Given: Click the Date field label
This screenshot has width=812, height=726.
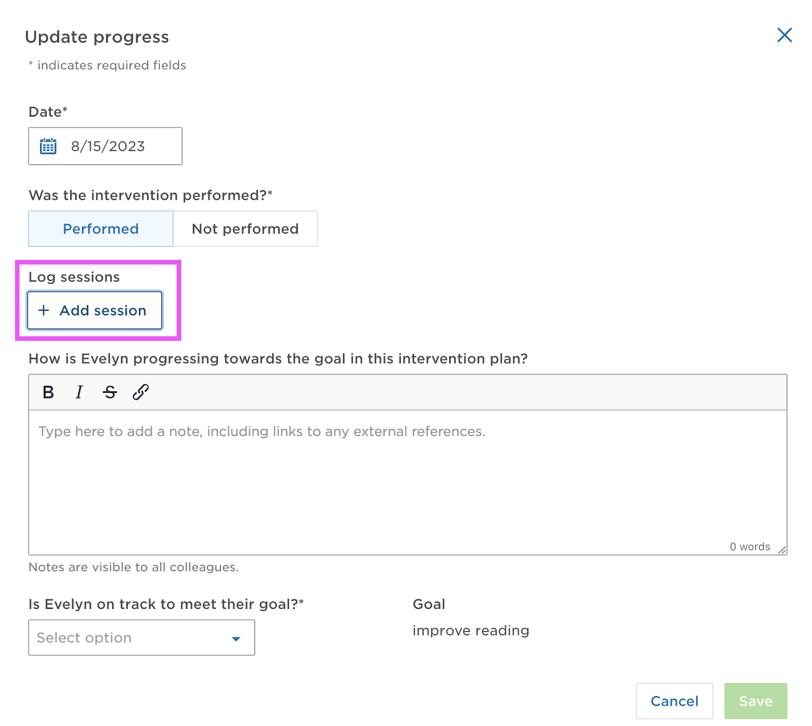Looking at the screenshot, I should (x=46, y=112).
